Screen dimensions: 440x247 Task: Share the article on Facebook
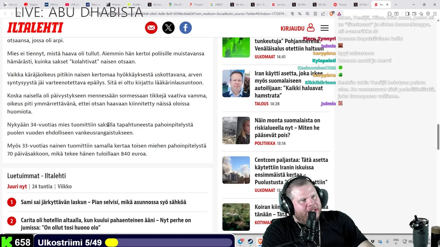tap(186, 28)
